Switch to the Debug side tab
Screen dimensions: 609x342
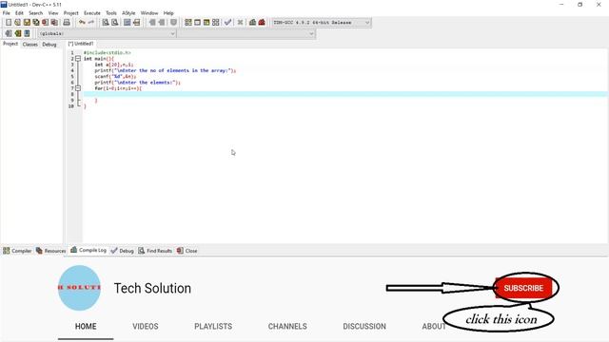click(x=49, y=45)
